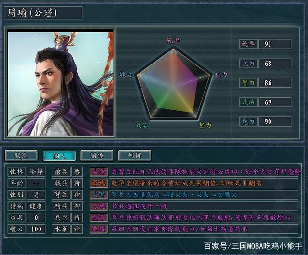The image size is (308, 255).
Task: Click Zhou Yu's portrait image
Action: point(61,84)
